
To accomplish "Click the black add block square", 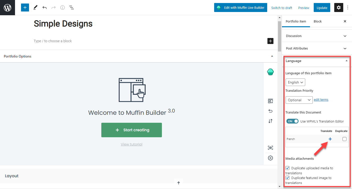I will (x=270, y=41).
